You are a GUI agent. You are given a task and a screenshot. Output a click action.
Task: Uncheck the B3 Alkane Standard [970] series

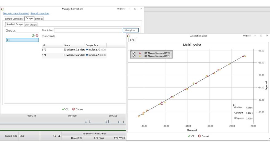pos(134,53)
